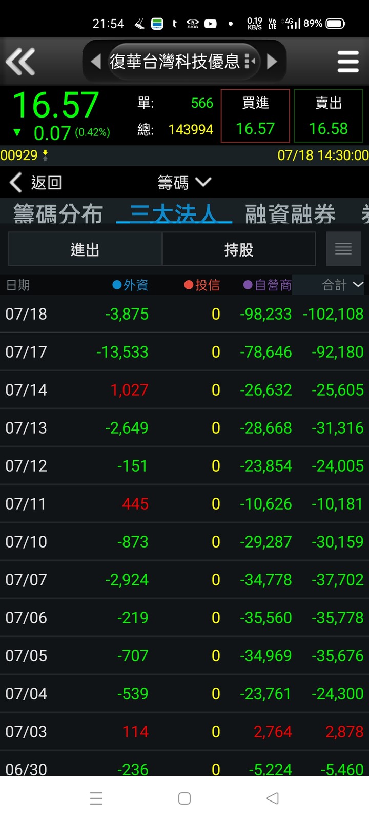Tap the 07/13 dealer value -28,668
Screen dimensions: 369x821
point(265,428)
